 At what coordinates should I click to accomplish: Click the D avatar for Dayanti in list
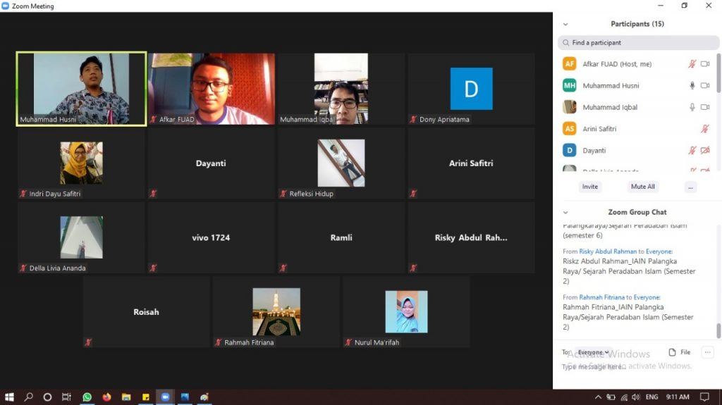(x=570, y=150)
